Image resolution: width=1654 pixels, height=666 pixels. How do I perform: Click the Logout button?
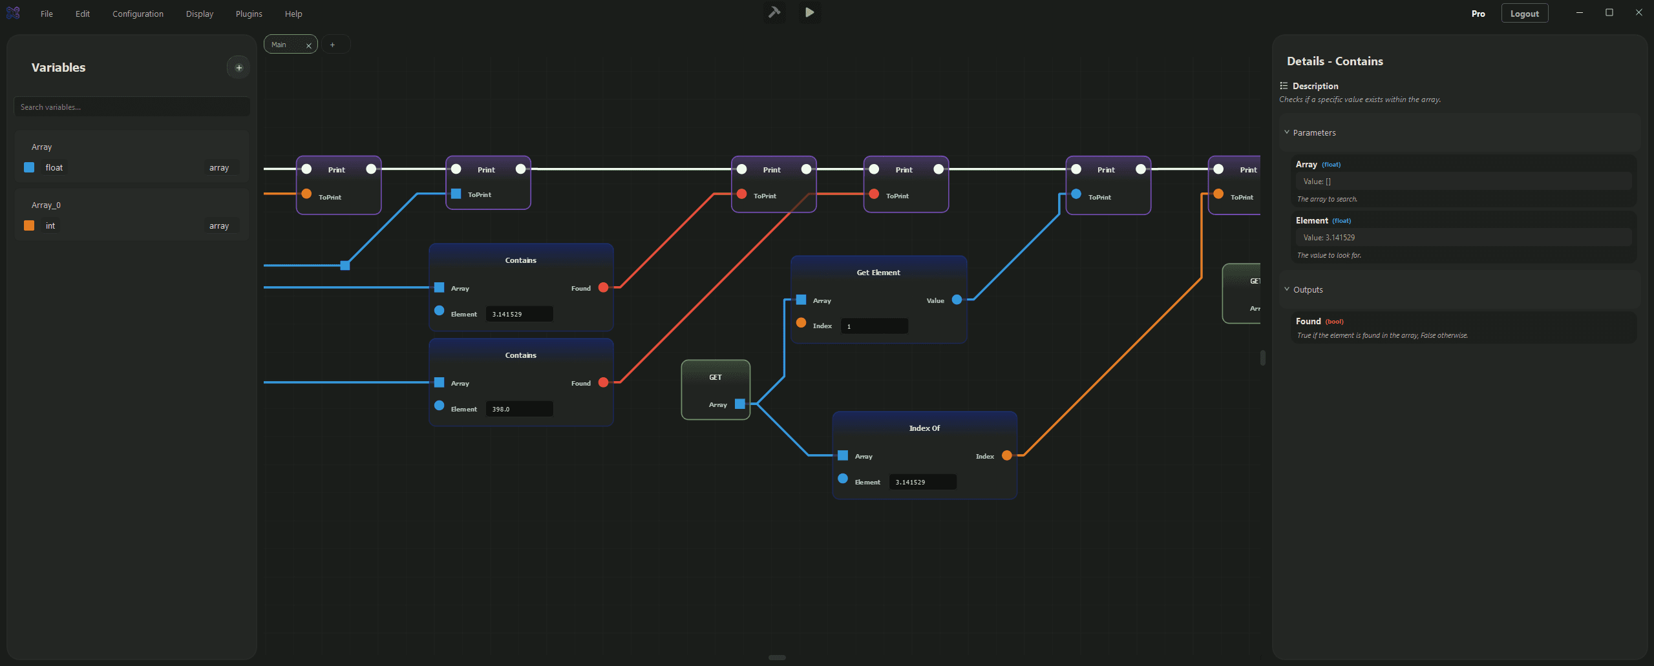click(1523, 13)
